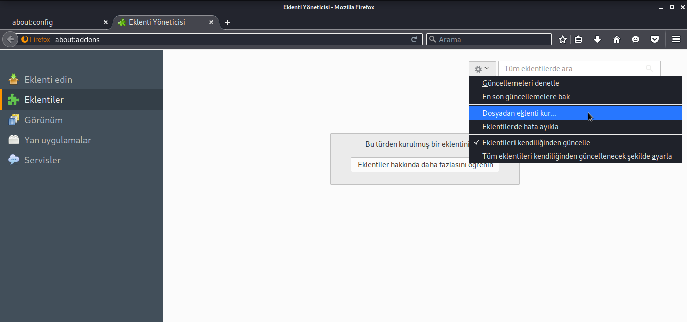The height and width of the screenshot is (322, 687).
Task: Show bookmarks list icon
Action: tap(578, 39)
